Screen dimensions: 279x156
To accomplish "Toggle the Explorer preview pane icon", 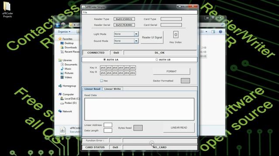I will click(x=213, y=32).
